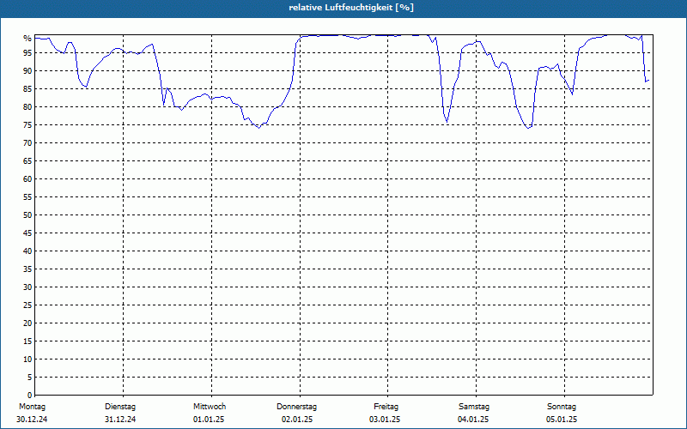Click the y-axis value '15'
Screen dimensions: 687x429
pyautogui.click(x=27, y=341)
